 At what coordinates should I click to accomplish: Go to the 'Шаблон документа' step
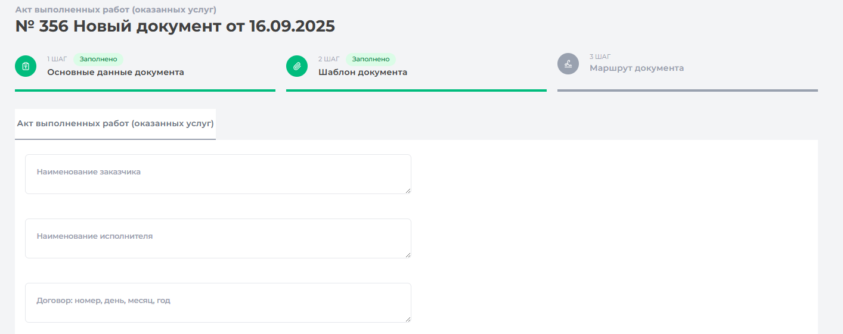362,73
